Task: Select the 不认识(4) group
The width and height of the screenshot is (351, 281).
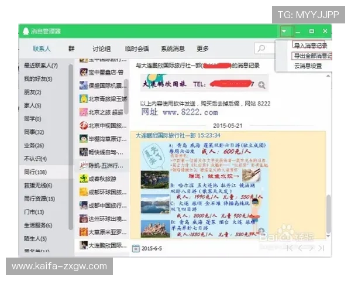Action: click(35, 159)
